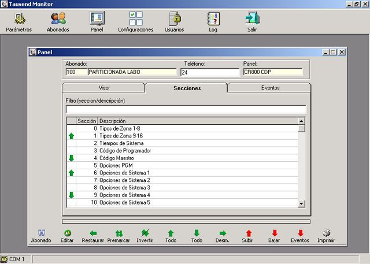Screen dimensions: 370x264
Task: Click the Tausend Monitor title bar icon
Action: click(4, 4)
